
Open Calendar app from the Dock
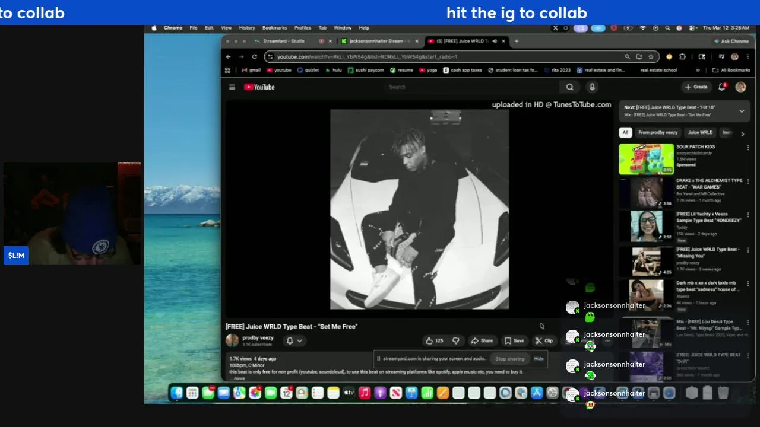point(286,393)
